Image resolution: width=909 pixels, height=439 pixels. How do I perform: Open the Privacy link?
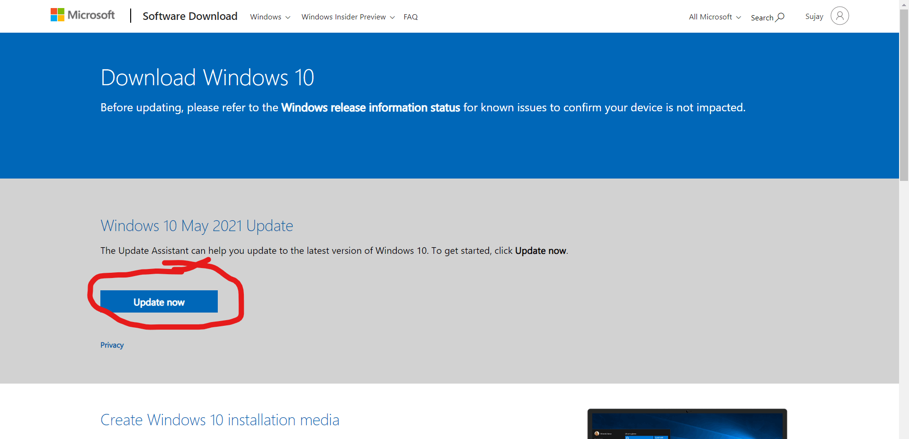click(x=112, y=345)
